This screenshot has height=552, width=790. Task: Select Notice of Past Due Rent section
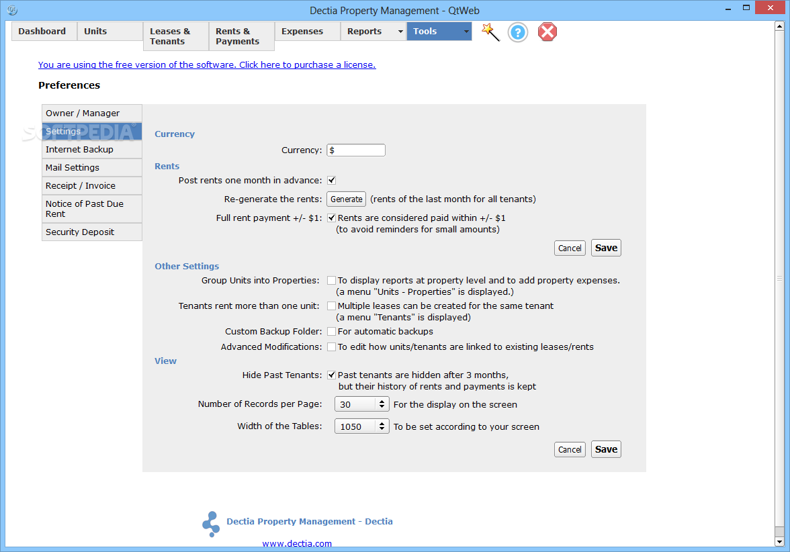tap(91, 209)
